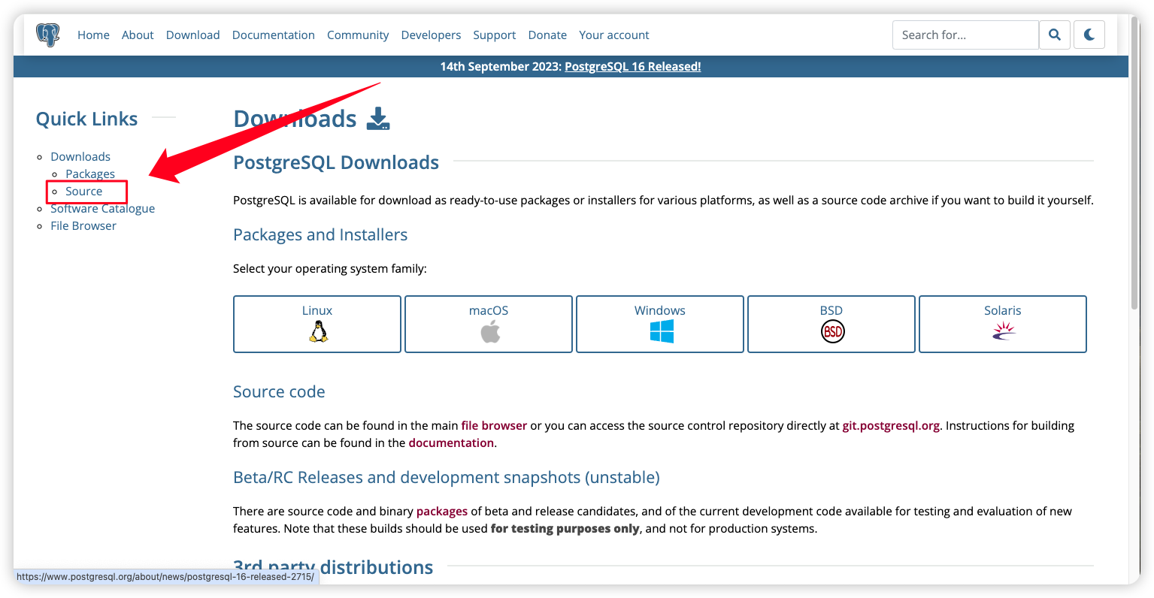
Task: Click the search magnifier button
Action: (x=1055, y=35)
